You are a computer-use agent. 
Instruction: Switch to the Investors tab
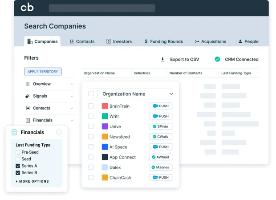[118, 41]
